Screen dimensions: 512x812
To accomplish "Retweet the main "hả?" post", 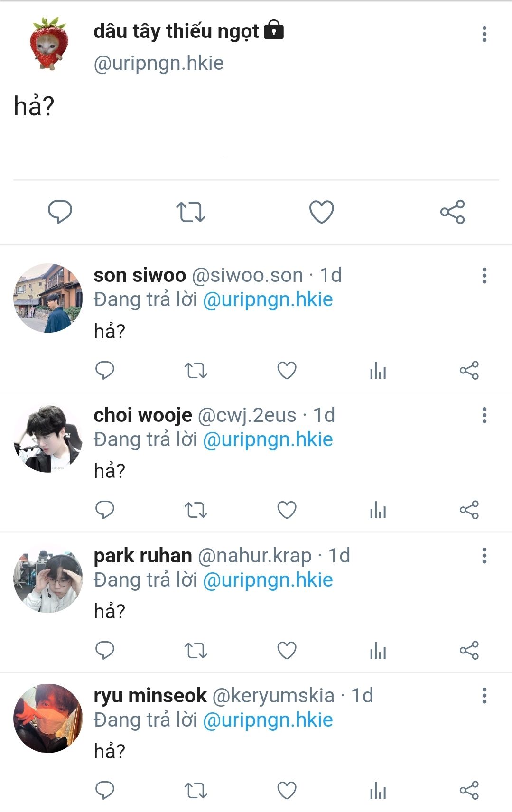I will tap(191, 212).
